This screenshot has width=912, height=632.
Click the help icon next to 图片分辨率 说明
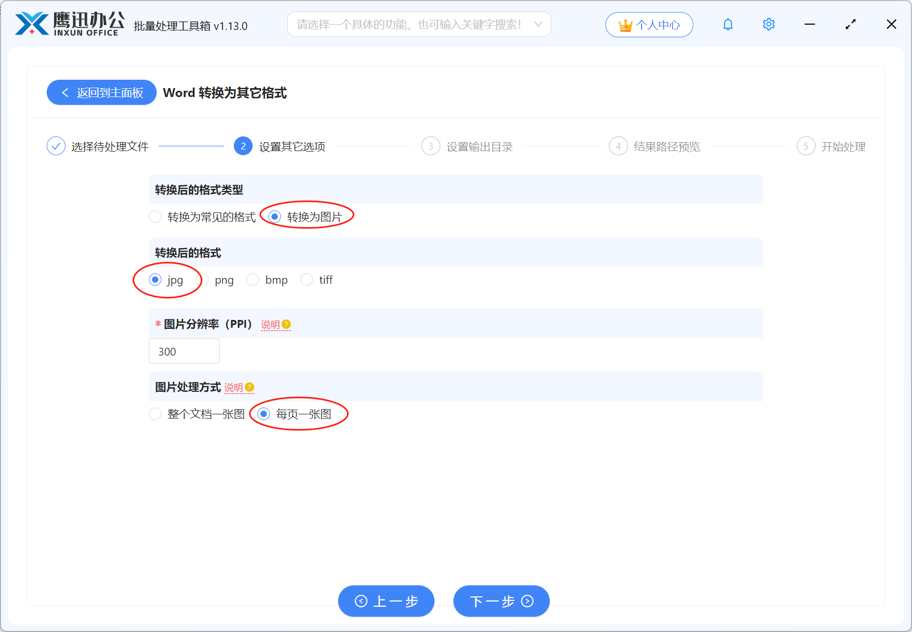tap(286, 325)
